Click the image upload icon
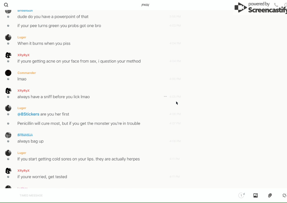Screen dimensions: 287x203 [255, 195]
